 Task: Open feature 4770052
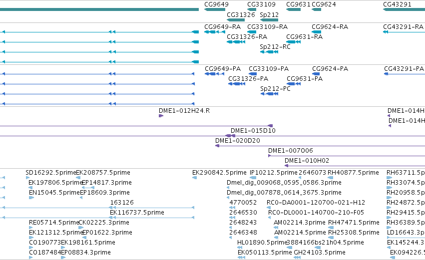pyautogui.click(x=243, y=203)
